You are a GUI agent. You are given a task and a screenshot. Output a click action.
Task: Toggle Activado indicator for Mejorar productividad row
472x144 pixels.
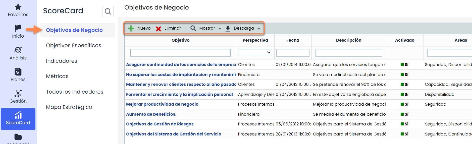402,104
